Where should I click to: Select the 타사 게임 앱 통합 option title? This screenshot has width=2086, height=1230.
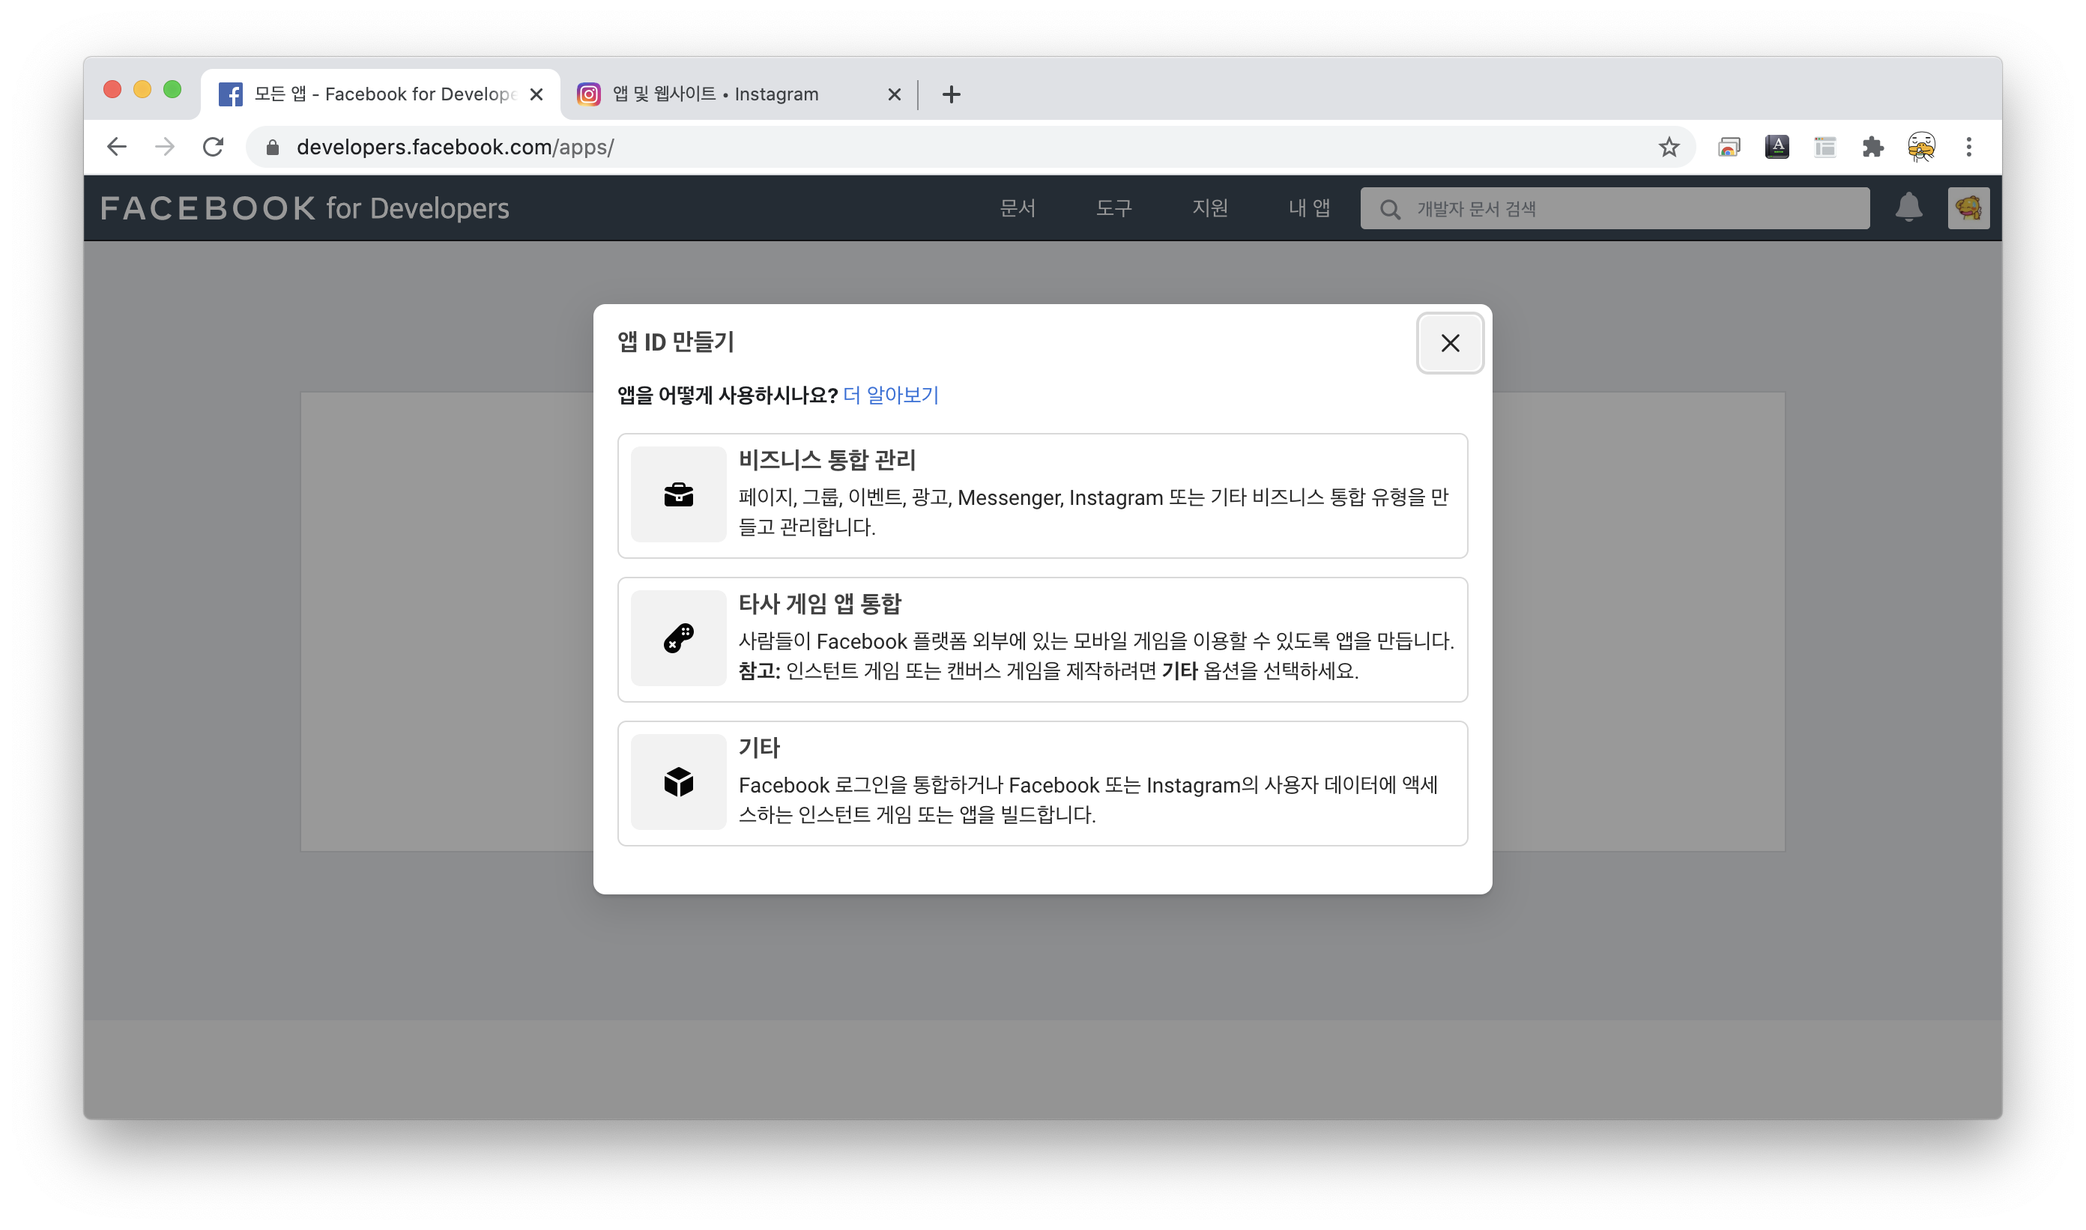(x=819, y=605)
